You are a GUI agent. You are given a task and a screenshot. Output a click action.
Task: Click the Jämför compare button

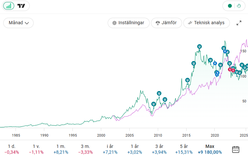(166, 23)
